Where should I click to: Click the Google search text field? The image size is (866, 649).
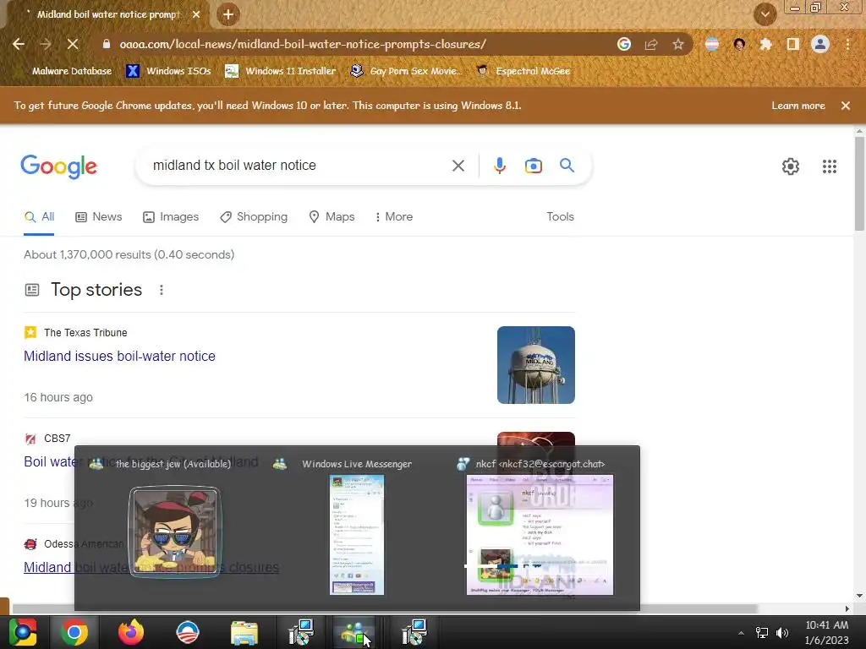click(295, 166)
